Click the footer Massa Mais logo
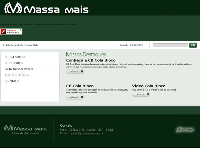Screen dimensions: 200x150 pos(25,128)
